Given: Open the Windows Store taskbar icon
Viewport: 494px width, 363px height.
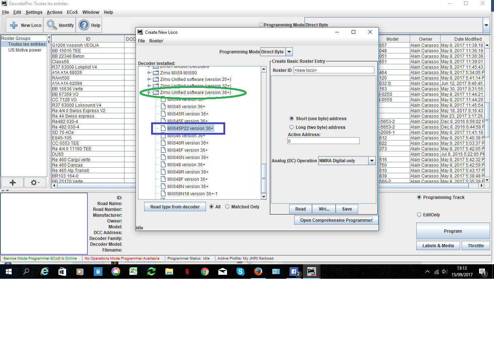Looking at the screenshot, I should (62, 272).
